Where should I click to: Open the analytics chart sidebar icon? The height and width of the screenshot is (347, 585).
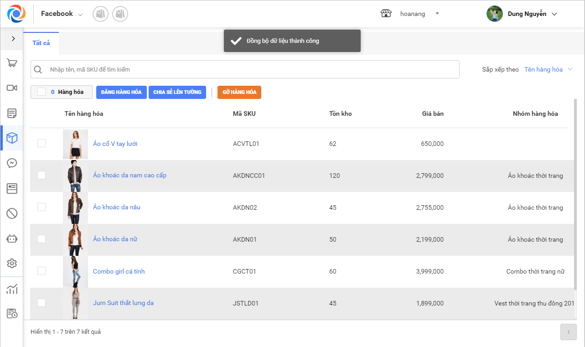[12, 289]
